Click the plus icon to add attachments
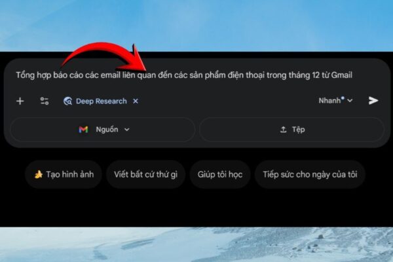Screen dimensions: 393x262 click(x=20, y=102)
